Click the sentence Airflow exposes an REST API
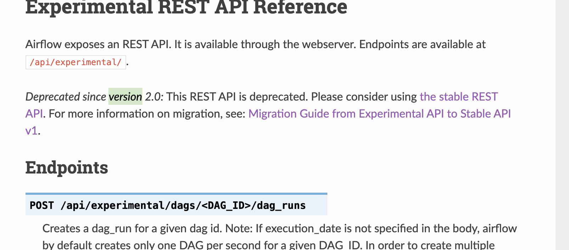The width and height of the screenshot is (569, 250). pyautogui.click(x=98, y=44)
